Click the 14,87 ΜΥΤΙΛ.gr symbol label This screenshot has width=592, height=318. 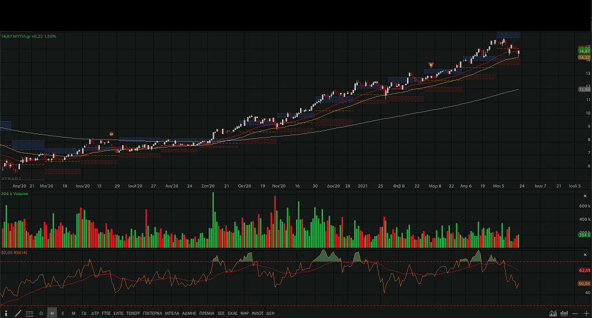click(29, 36)
